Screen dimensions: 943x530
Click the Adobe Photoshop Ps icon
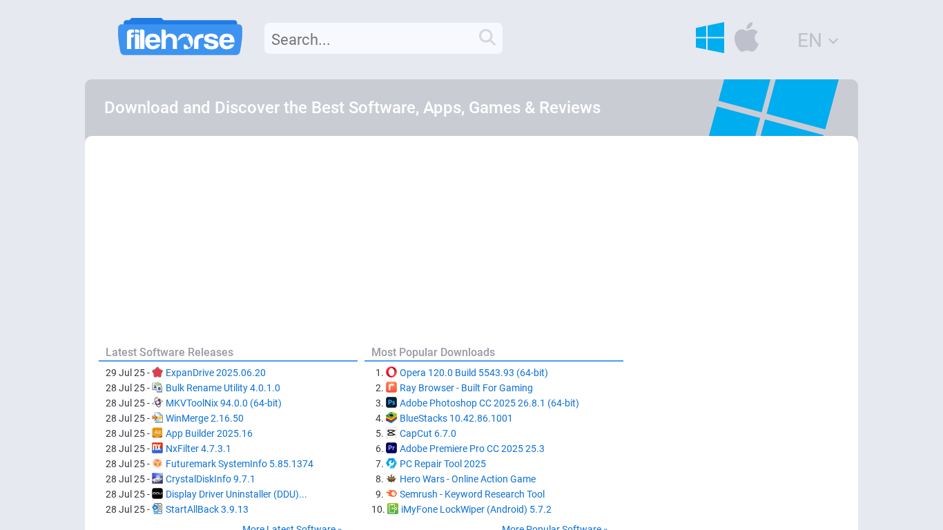click(391, 403)
